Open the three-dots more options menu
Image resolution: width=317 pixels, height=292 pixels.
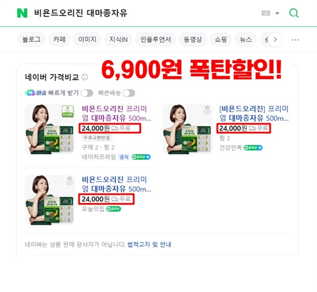[295, 40]
